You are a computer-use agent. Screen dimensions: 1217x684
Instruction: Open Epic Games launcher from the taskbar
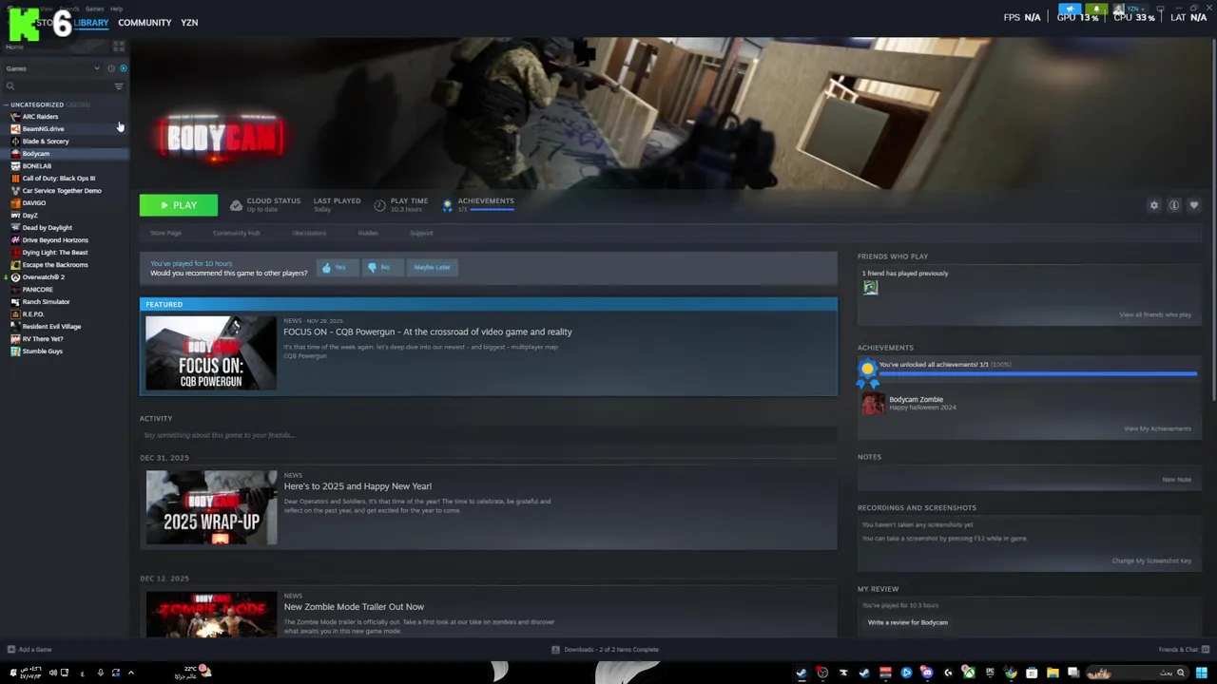click(x=990, y=674)
